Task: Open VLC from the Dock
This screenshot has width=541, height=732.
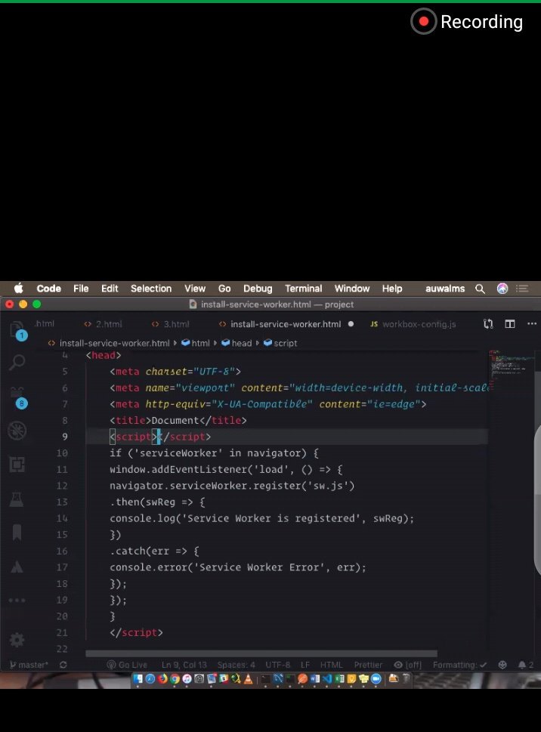Action: [x=249, y=679]
